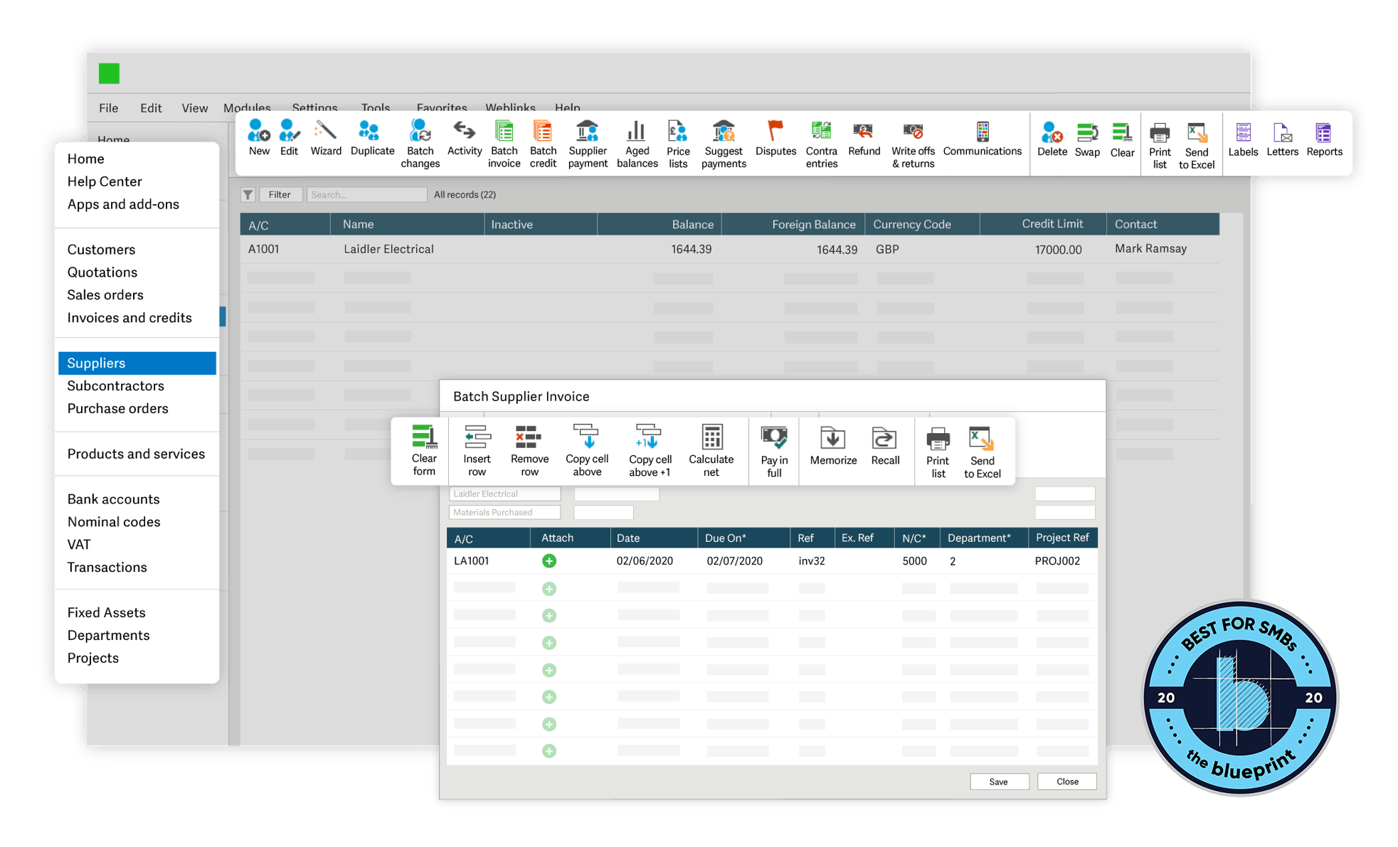Click the Close button in the batch dialog
1398x847 pixels.
(x=1067, y=782)
